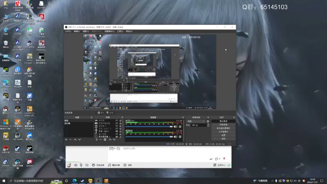The width and height of the screenshot is (327, 184).
Task: Open 帮助(H) menu in OBS
Action: pyautogui.click(x=129, y=31)
